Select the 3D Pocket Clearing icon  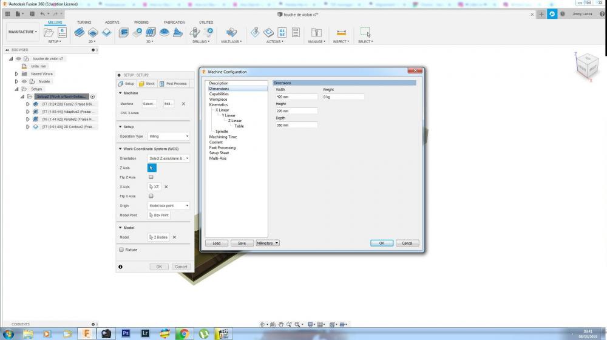(x=137, y=33)
